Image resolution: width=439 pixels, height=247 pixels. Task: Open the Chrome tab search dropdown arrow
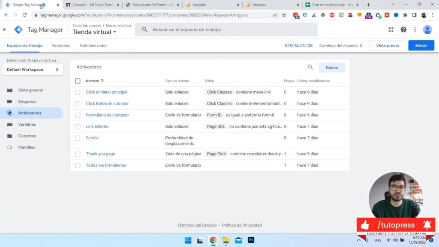393,4
